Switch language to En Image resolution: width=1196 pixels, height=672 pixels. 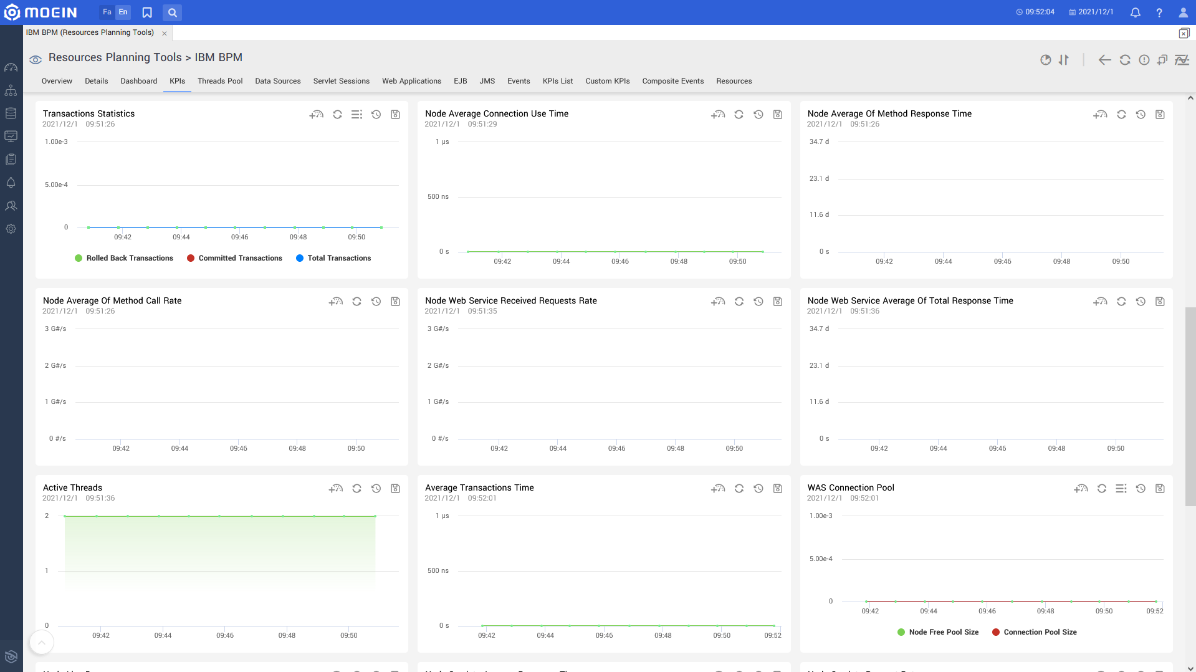[123, 12]
